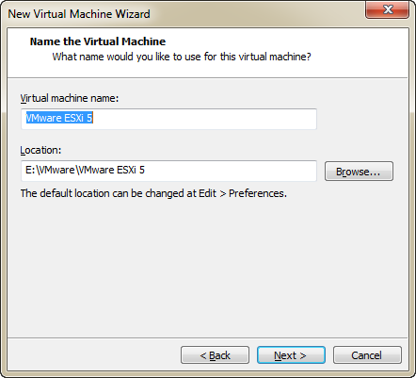416x378 pixels.
Task: Select the highlighted "VMware ESXi 5" name text
Action: pos(59,118)
